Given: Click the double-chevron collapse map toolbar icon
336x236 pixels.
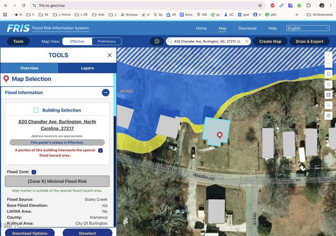Looking at the screenshot, I should [329, 105].
